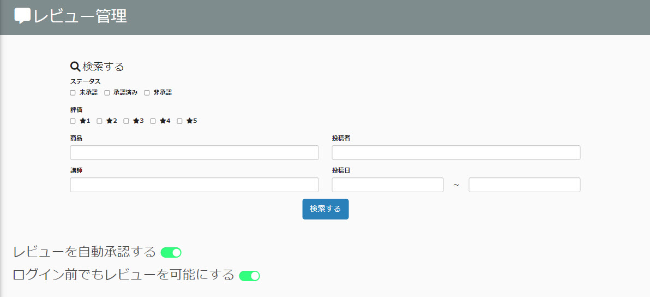Open the 投稿日 start date field
Screen dimensions: 650x297
click(388, 185)
